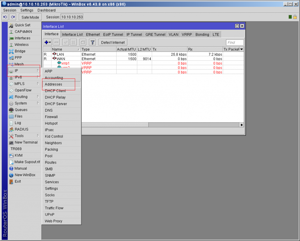
Task: Click the padlock icon at top right
Action: click(x=295, y=17)
